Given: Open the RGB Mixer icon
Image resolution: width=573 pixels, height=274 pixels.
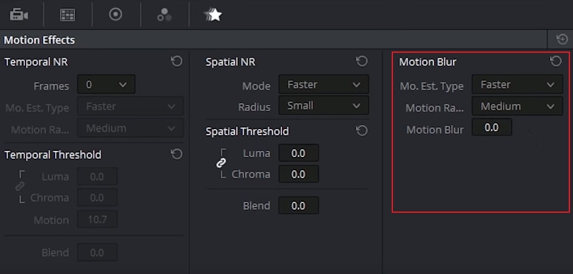Looking at the screenshot, I should click(x=164, y=15).
